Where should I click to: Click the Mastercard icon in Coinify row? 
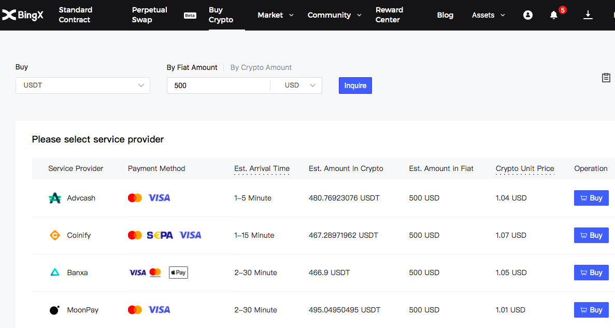pos(135,235)
